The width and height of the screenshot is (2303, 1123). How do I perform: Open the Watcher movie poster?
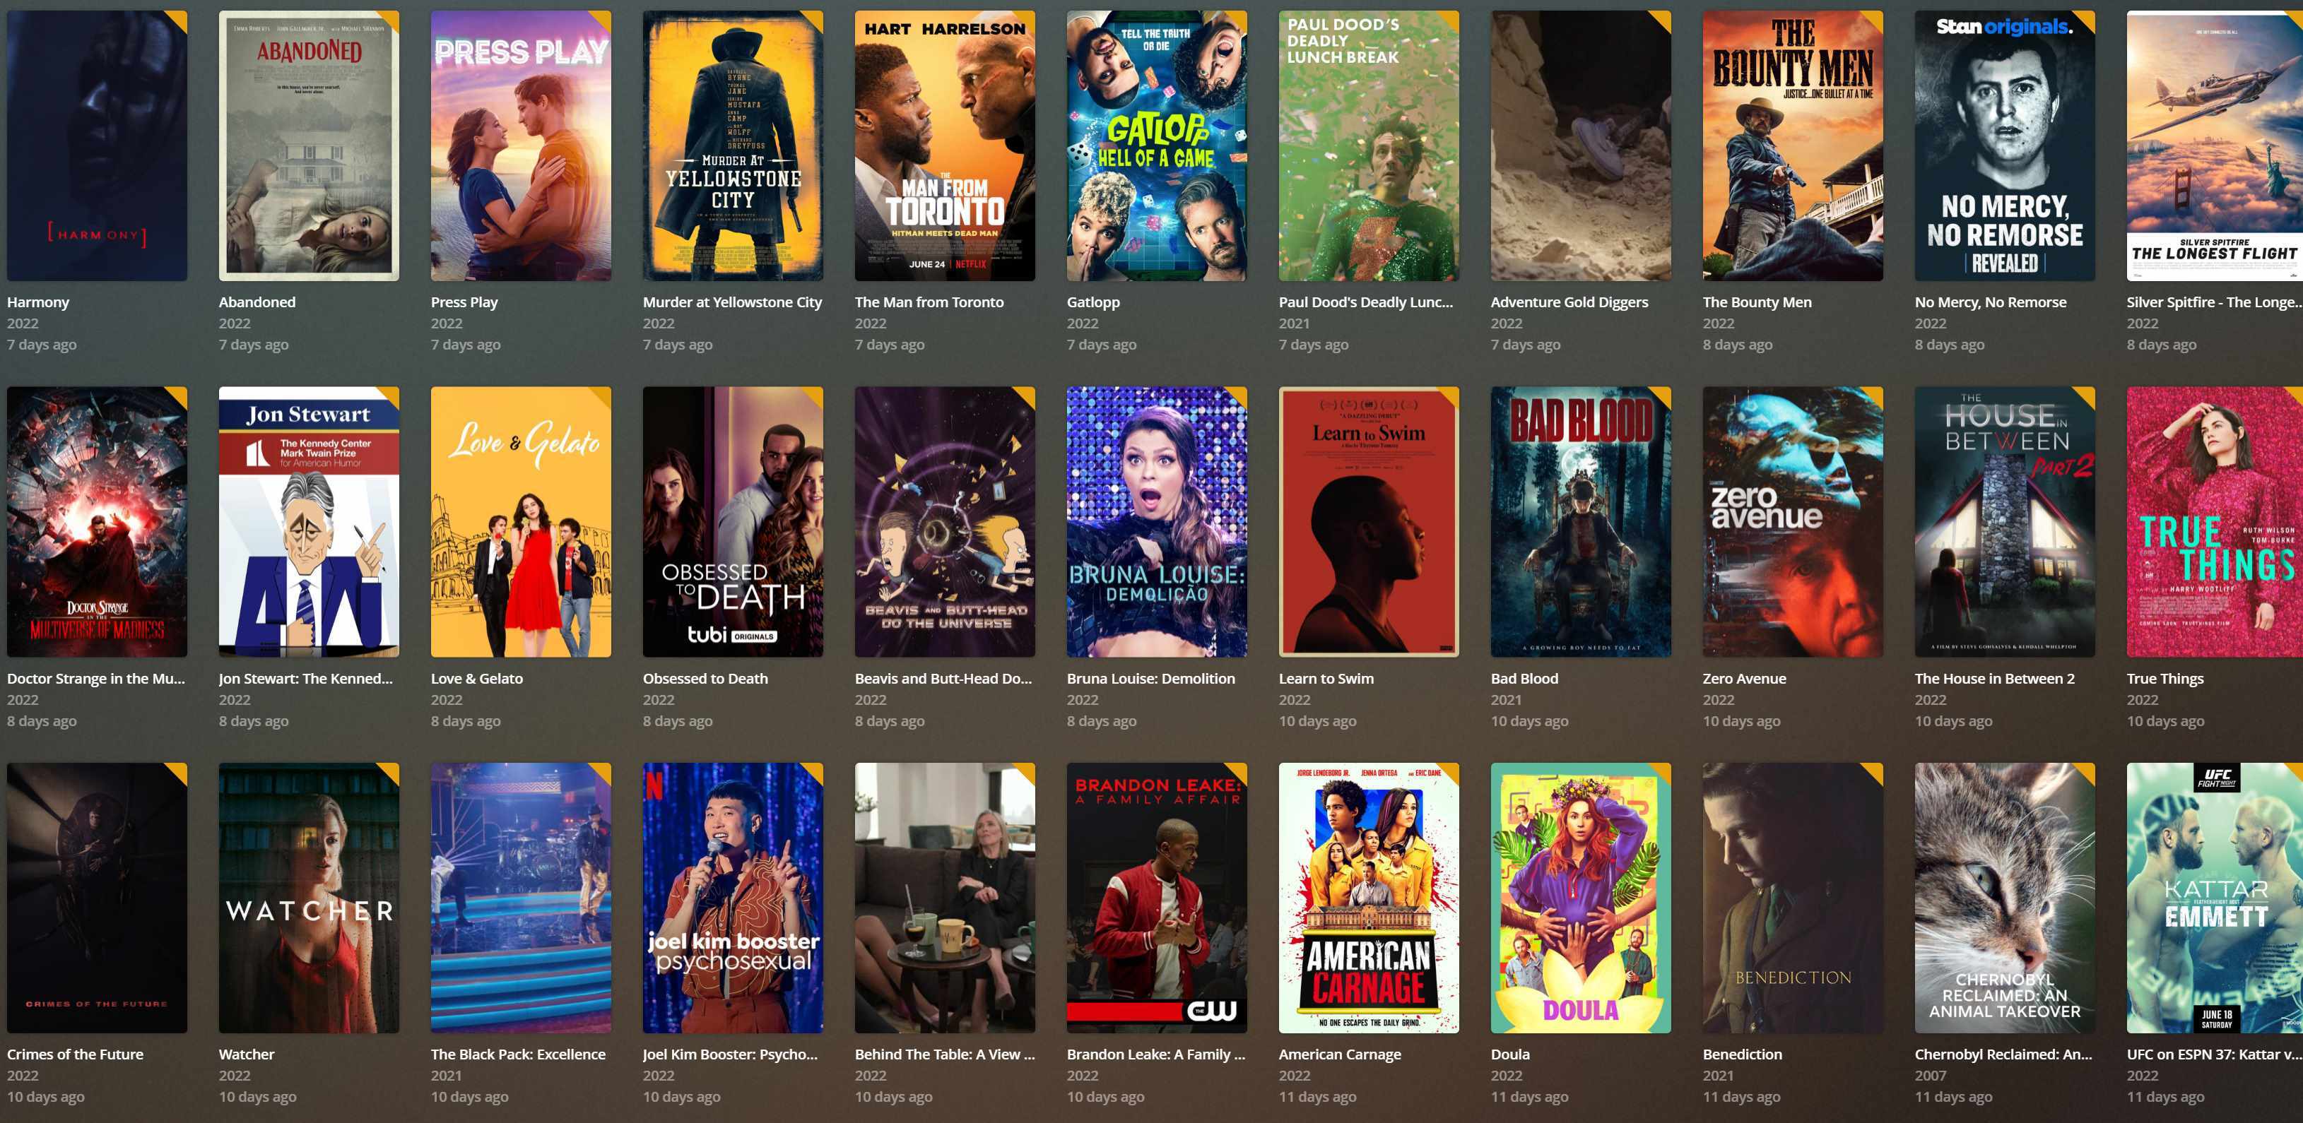(308, 897)
